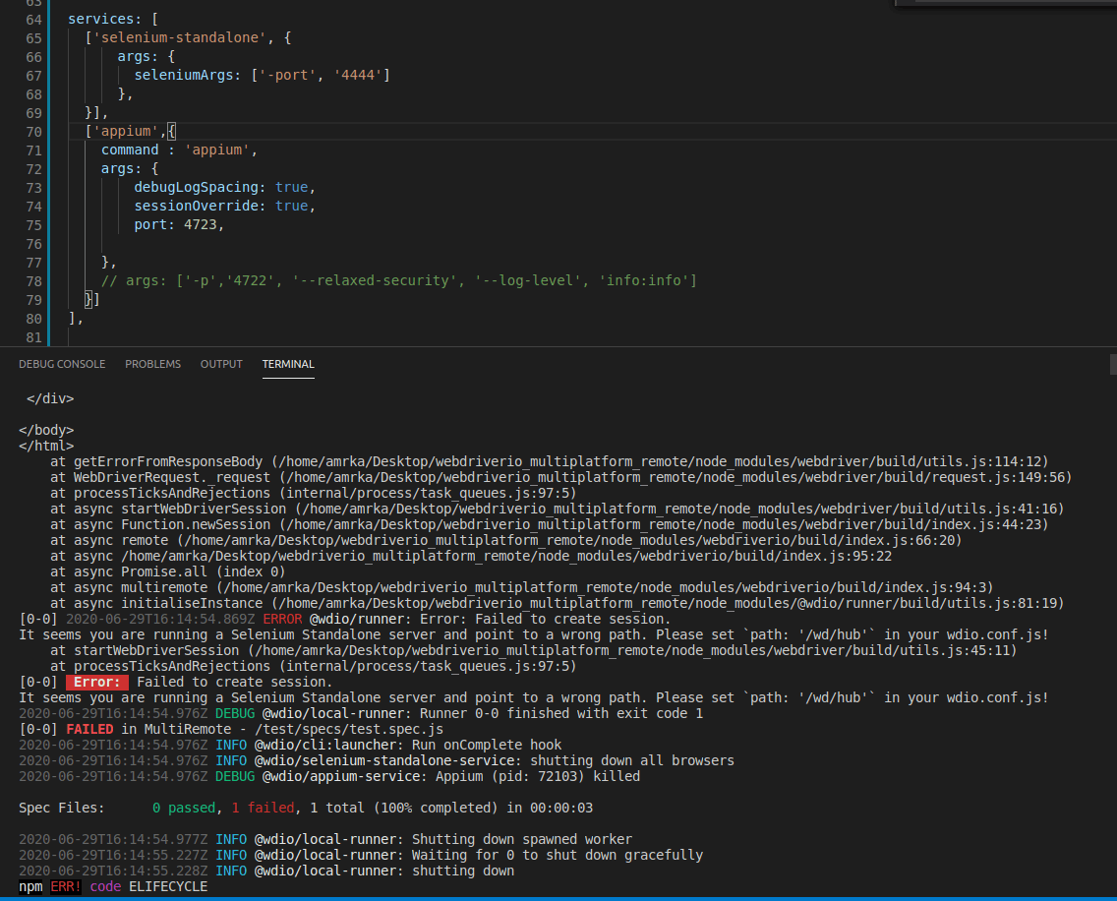This screenshot has width=1117, height=901.
Task: Click the 'services: [' line
Action: point(112,20)
